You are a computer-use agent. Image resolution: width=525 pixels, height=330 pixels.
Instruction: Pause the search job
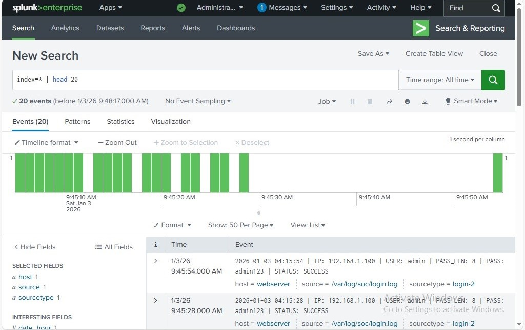click(352, 101)
